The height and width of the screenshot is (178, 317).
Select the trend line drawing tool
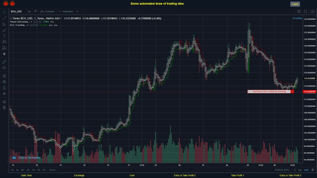[4, 18]
